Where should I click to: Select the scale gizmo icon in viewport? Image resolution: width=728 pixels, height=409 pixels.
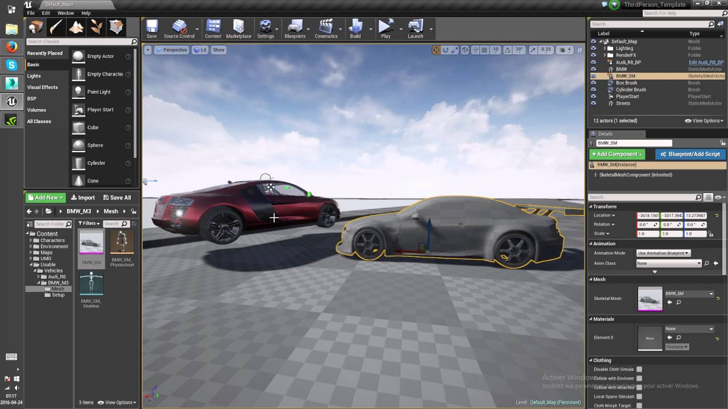pos(454,50)
